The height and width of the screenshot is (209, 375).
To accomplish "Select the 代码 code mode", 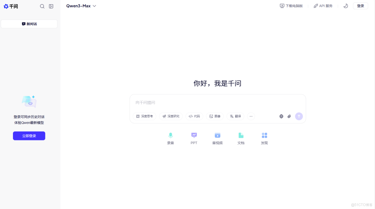I will (194, 116).
